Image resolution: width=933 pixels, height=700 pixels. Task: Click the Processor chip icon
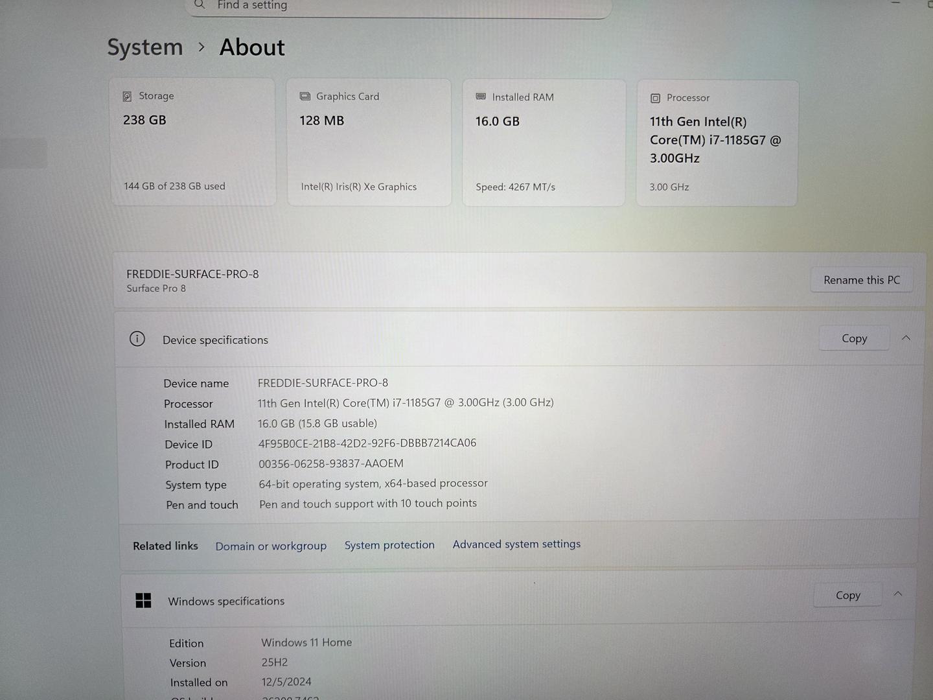tap(655, 98)
